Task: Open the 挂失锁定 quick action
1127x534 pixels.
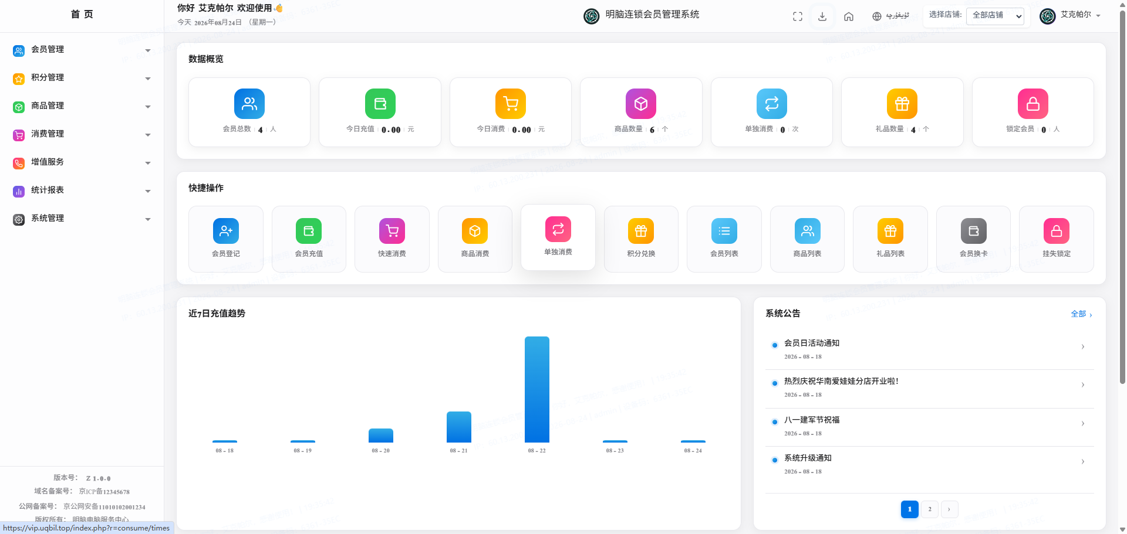Action: 1057,239
